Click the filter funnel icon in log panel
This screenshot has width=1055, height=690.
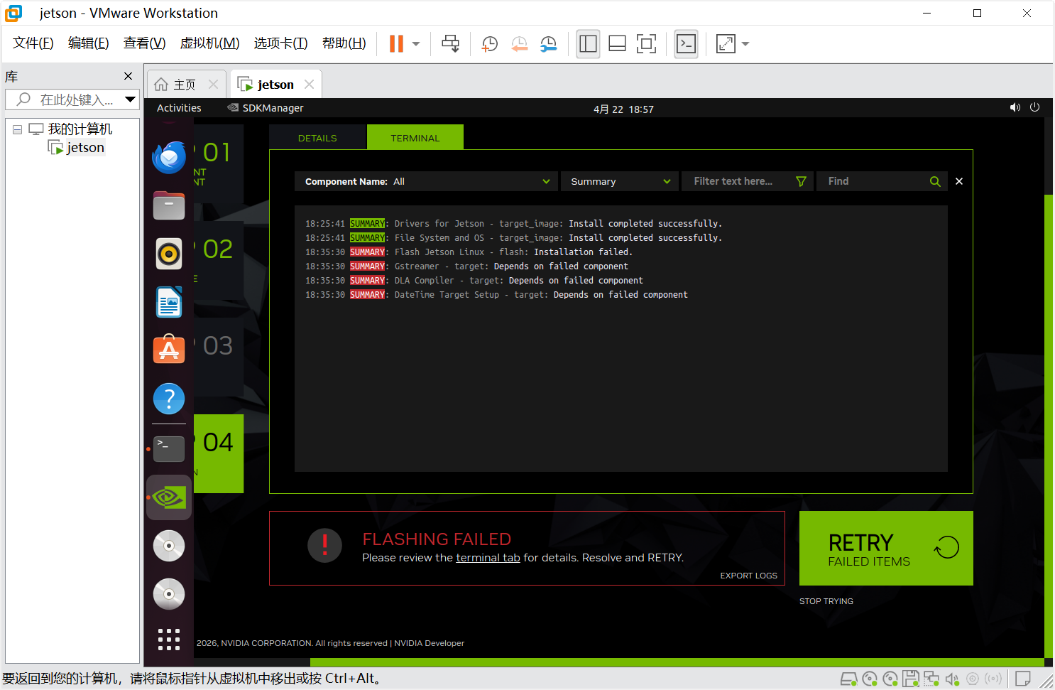point(801,182)
